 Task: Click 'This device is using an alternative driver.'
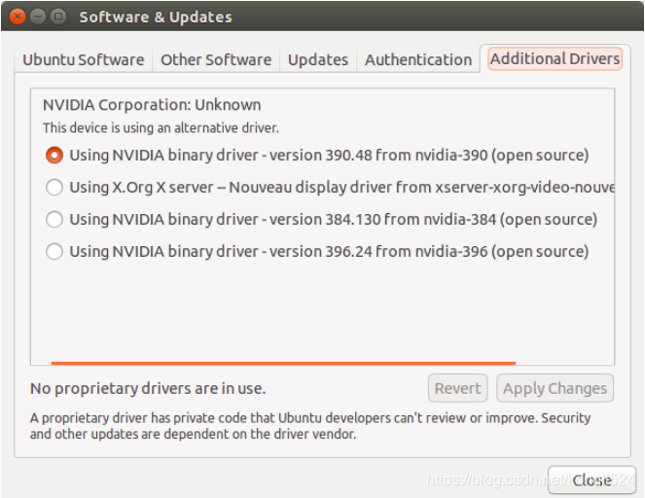pyautogui.click(x=161, y=127)
